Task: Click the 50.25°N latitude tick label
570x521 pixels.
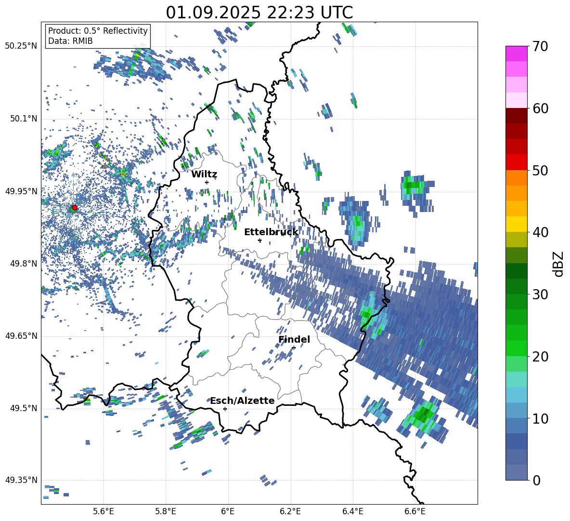Action: (x=21, y=46)
